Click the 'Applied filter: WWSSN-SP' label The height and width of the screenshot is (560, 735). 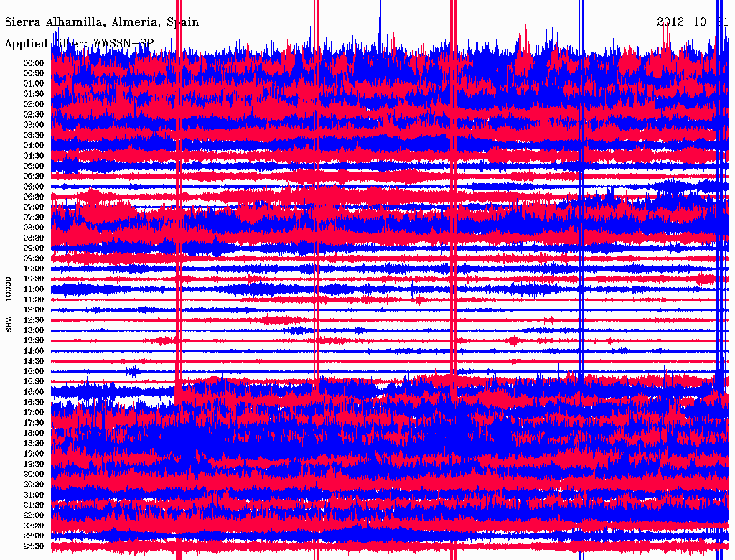tap(79, 43)
